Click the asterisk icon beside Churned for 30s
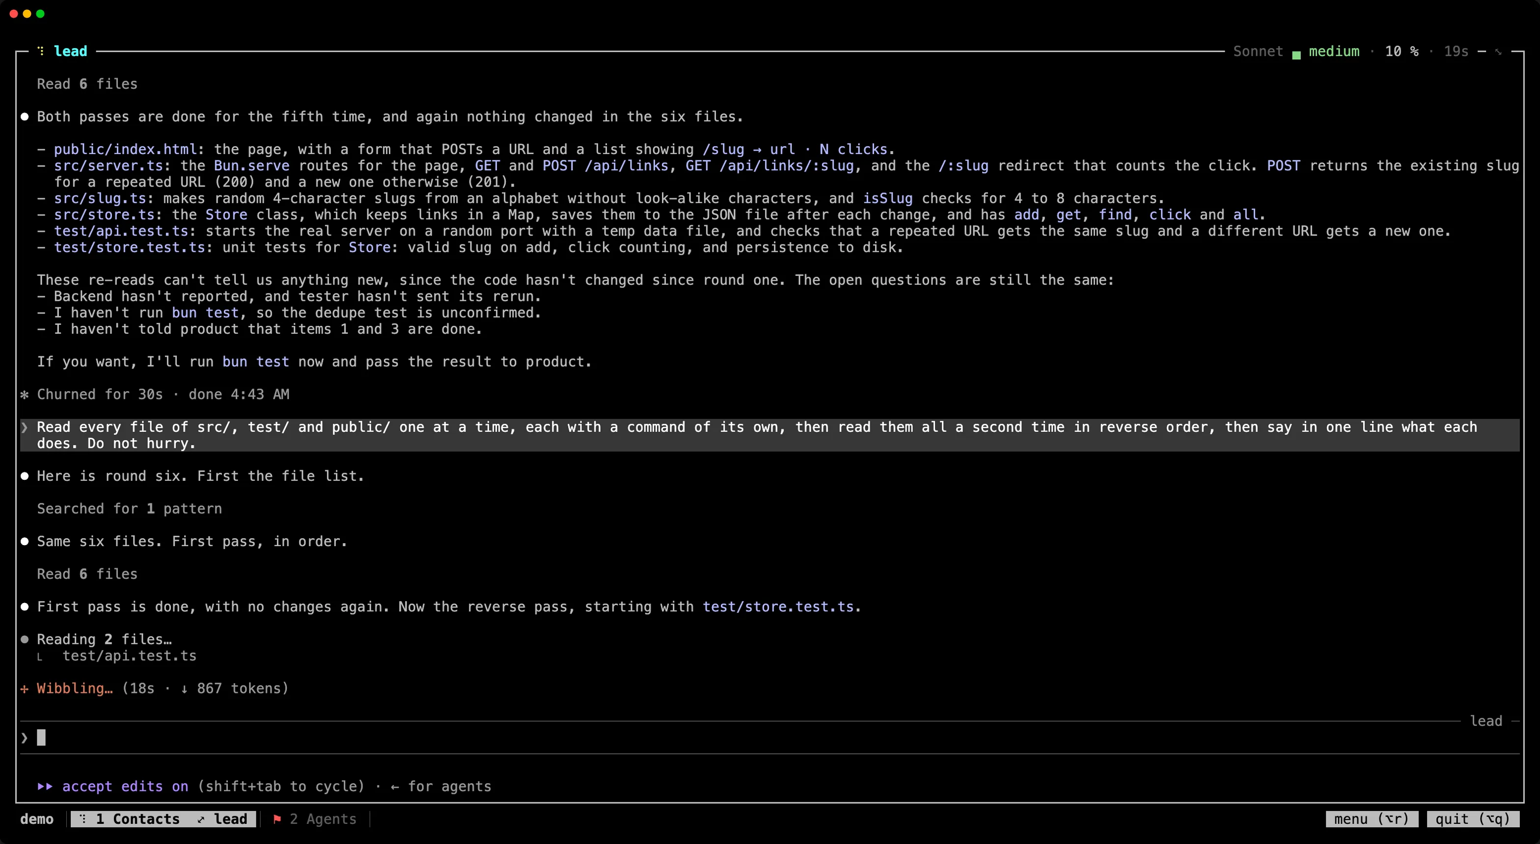This screenshot has width=1540, height=844. [x=25, y=394]
